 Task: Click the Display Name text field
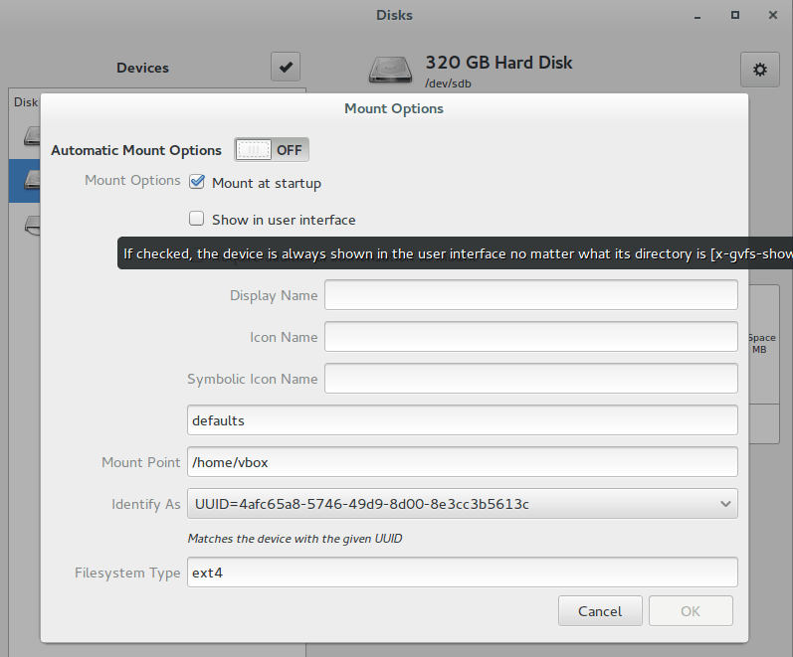[x=530, y=295]
